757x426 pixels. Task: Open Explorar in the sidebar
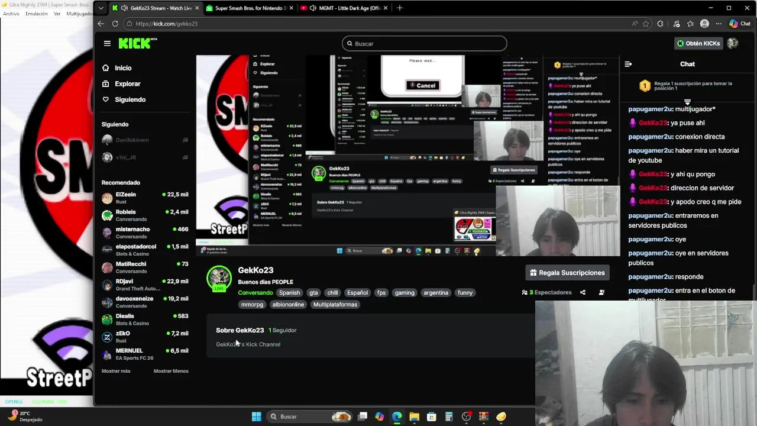[x=121, y=84]
